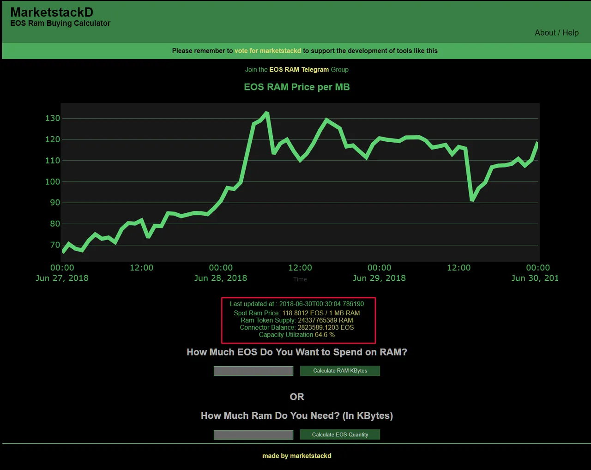The width and height of the screenshot is (591, 470).
Task: Click the 'Last updated at' timestamp text
Action: (x=297, y=304)
